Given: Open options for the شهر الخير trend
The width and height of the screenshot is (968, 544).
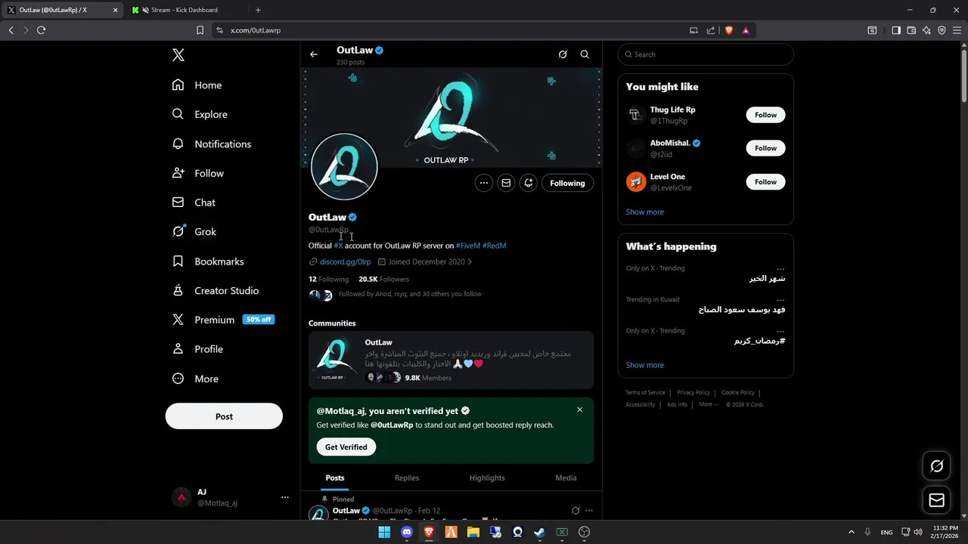Looking at the screenshot, I should point(780,269).
